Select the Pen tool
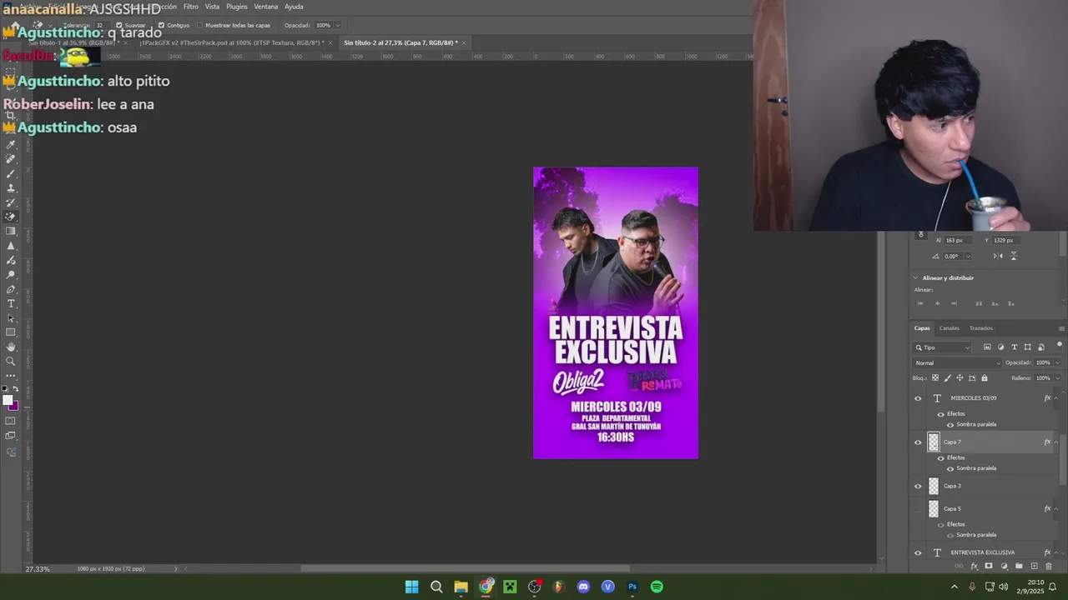Image resolution: width=1068 pixels, height=600 pixels. point(11,289)
